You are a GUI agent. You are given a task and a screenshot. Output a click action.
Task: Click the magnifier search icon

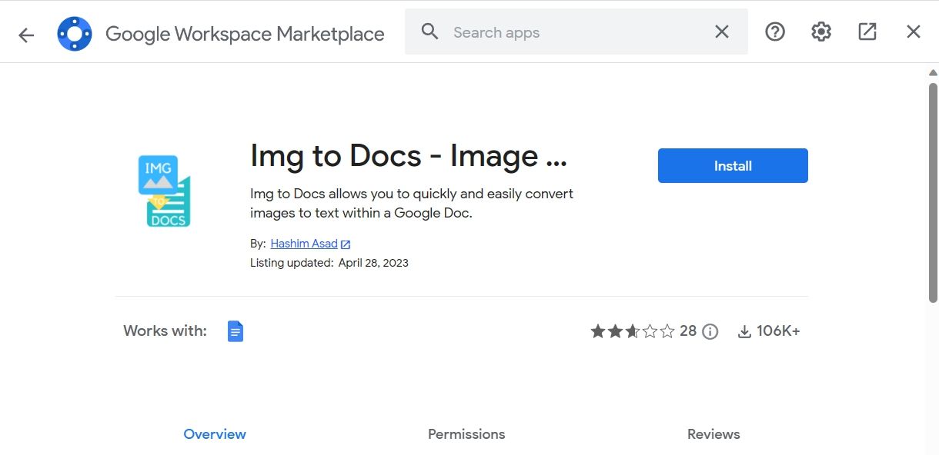click(429, 32)
